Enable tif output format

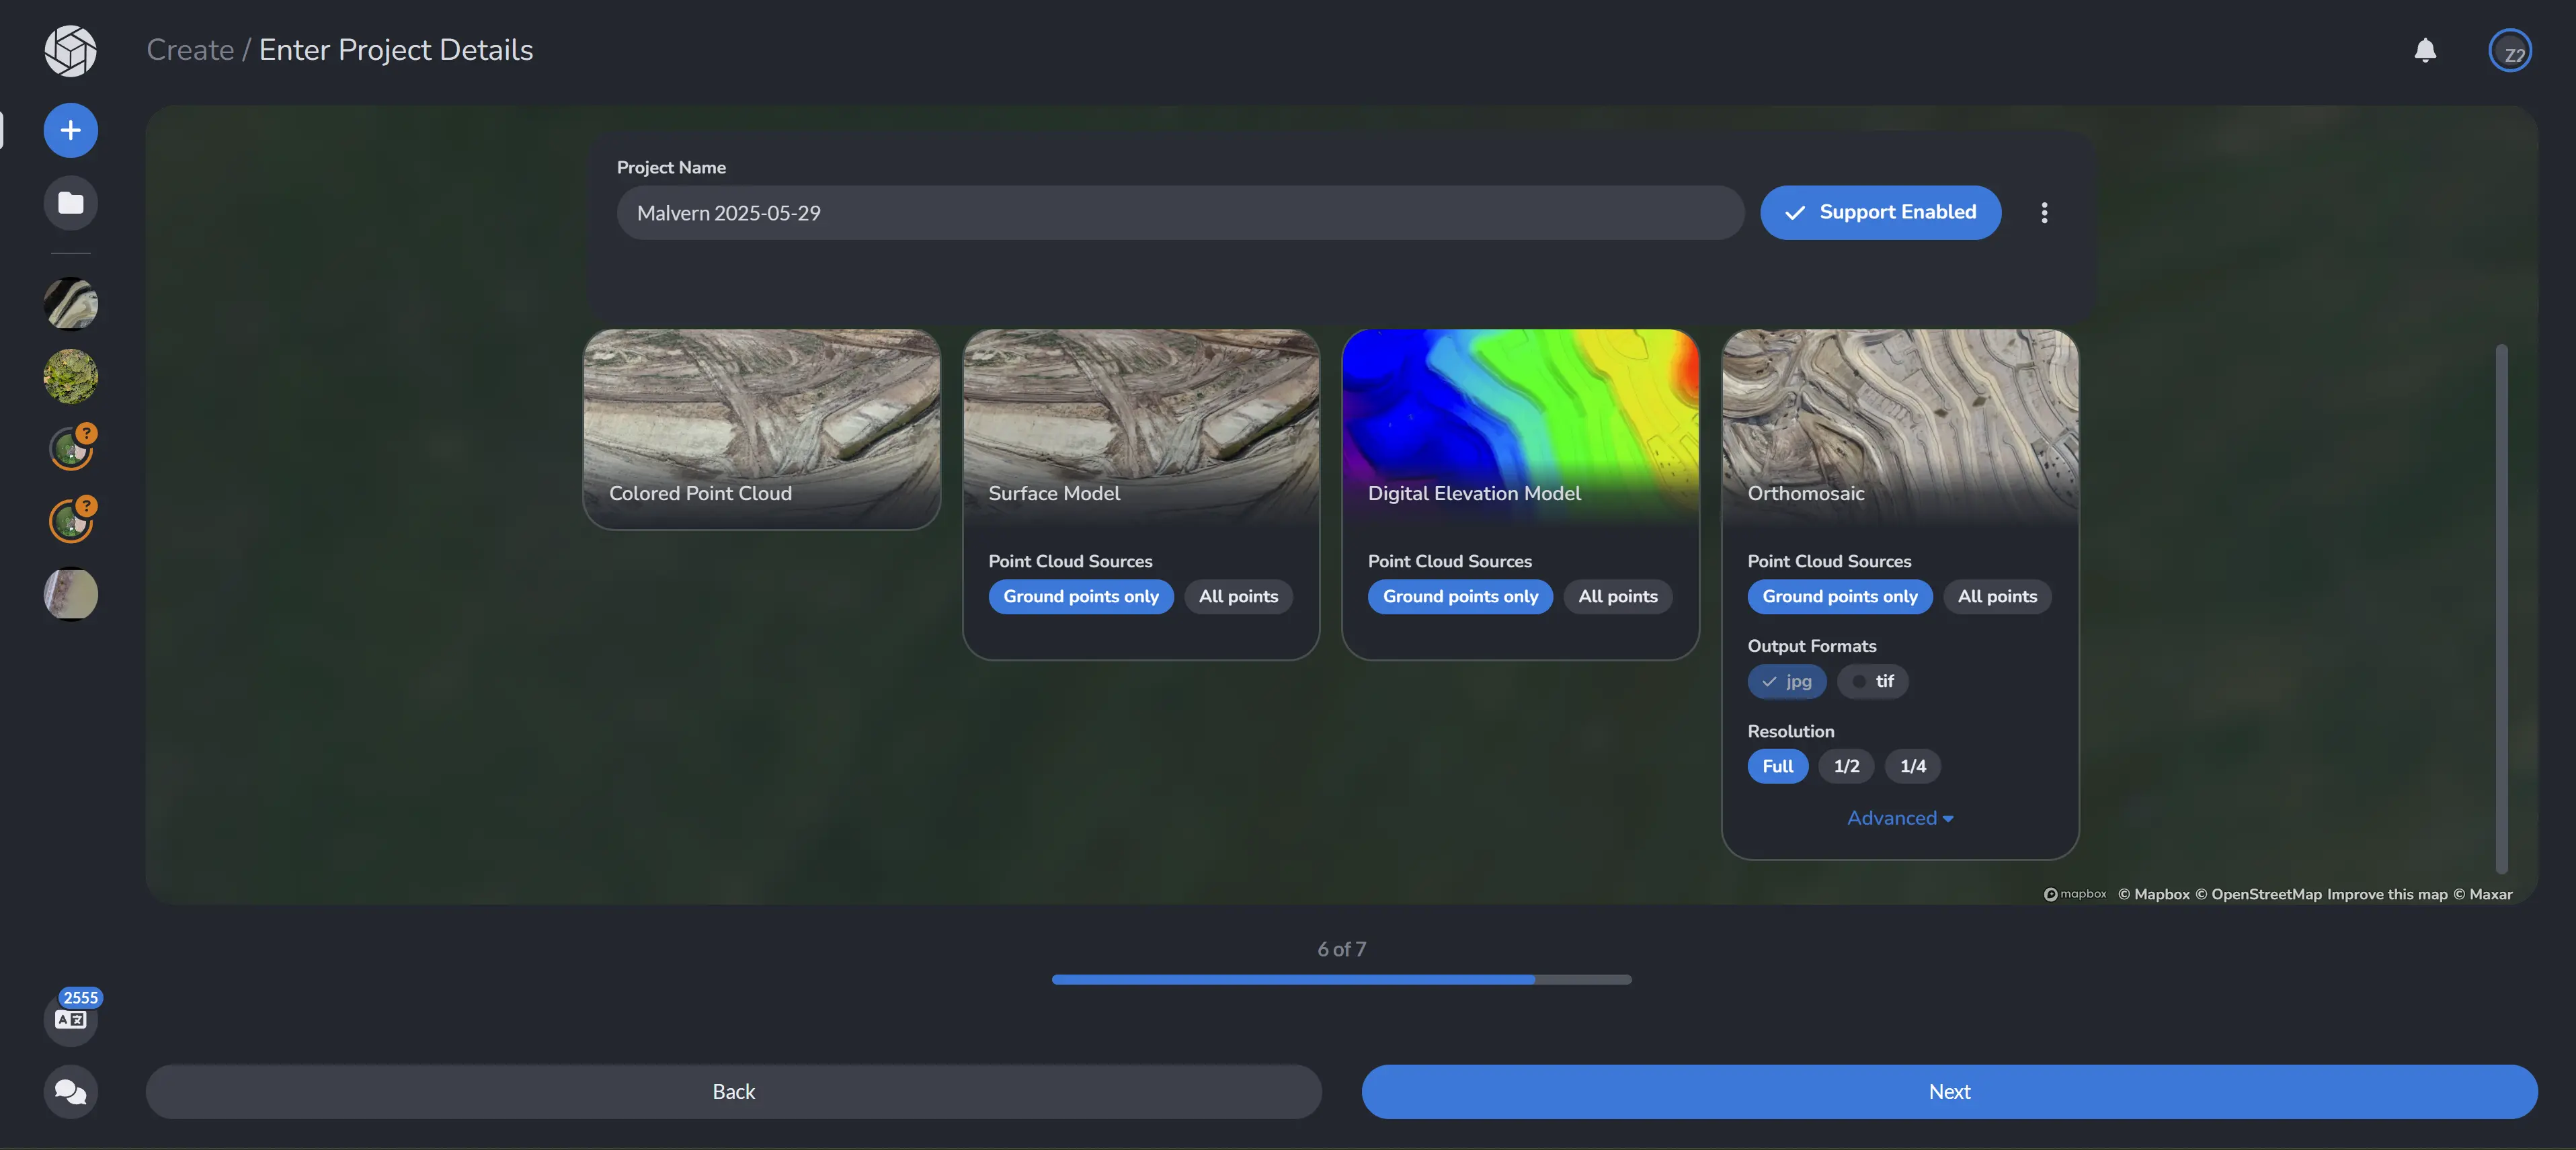click(1872, 681)
